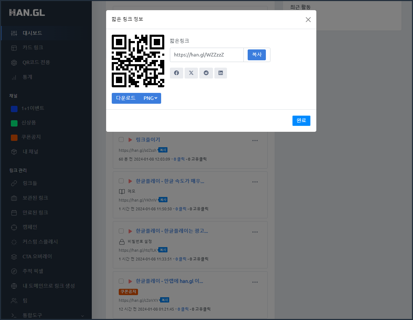Click the 통계 bar chart icon
This screenshot has height=320, width=413.
14,77
